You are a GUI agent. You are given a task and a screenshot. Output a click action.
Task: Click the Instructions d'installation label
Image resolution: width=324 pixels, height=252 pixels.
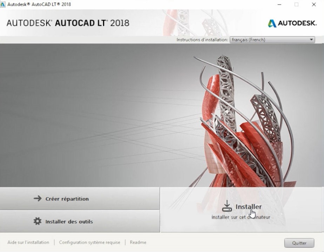(202, 40)
